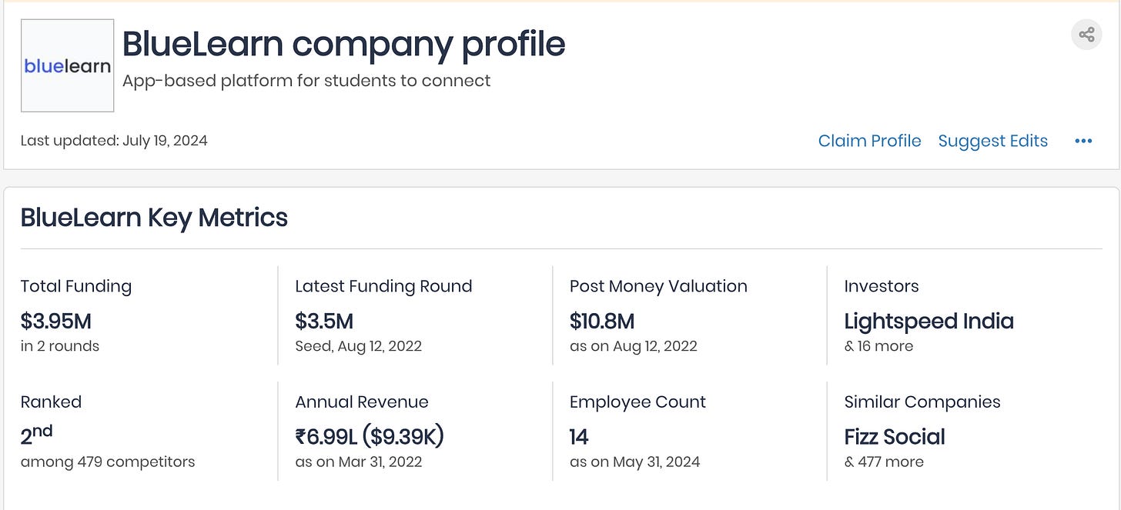Click 'Seed, Aug 12, 2022' round details
The image size is (1121, 510).
pyautogui.click(x=358, y=346)
